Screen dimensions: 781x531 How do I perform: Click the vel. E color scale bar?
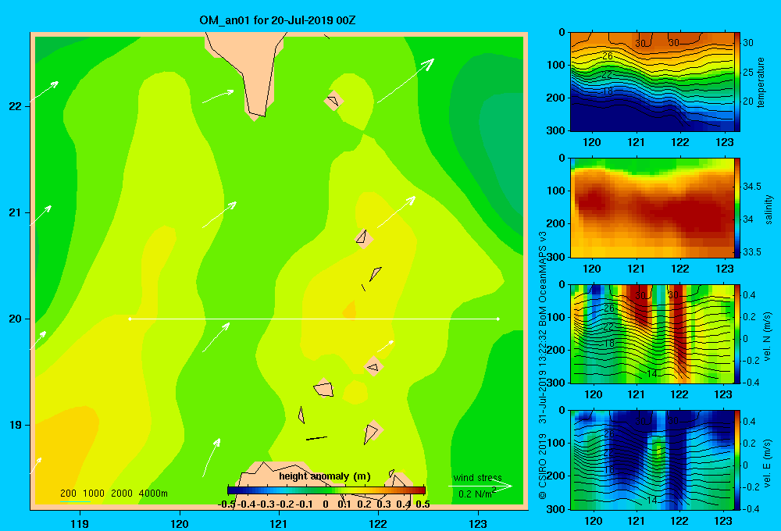[736, 460]
